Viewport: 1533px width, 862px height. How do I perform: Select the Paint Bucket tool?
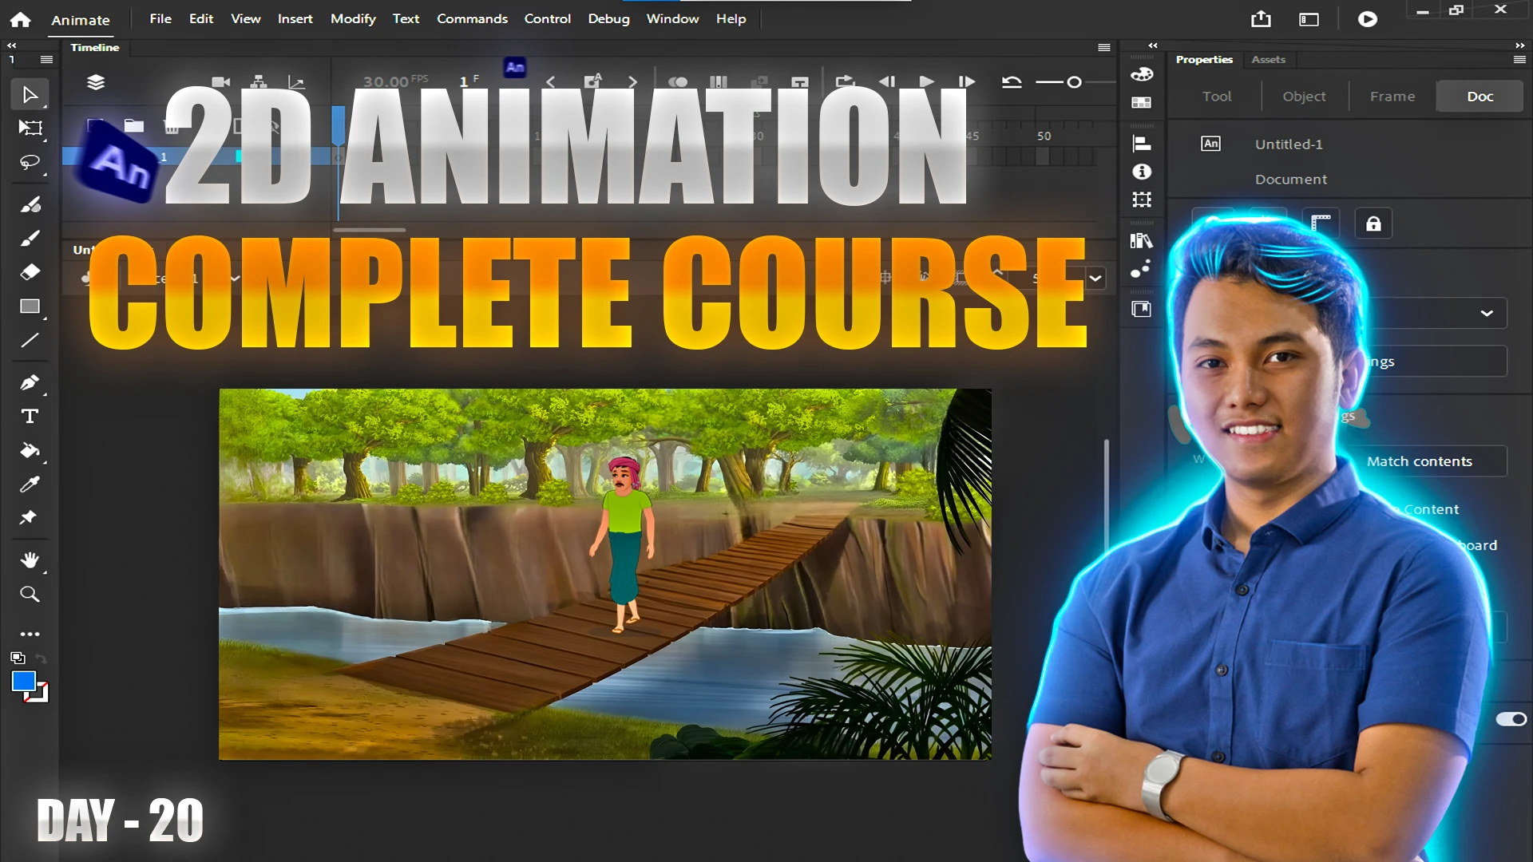pos(30,450)
